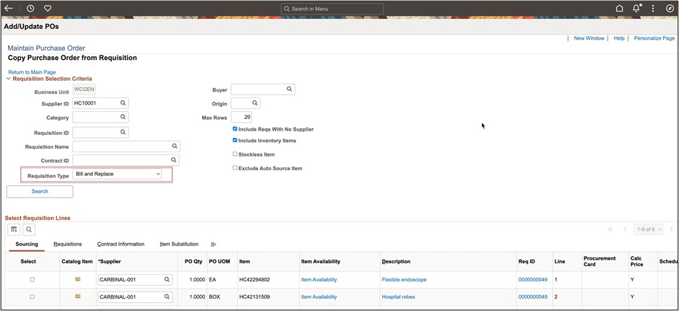
Task: Open Req ID 0000000049 link on line 2
Action: pyautogui.click(x=532, y=297)
